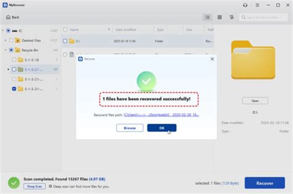Image resolution: width=293 pixels, height=194 pixels.
Task: Switch to list view icon
Action: click(208, 17)
